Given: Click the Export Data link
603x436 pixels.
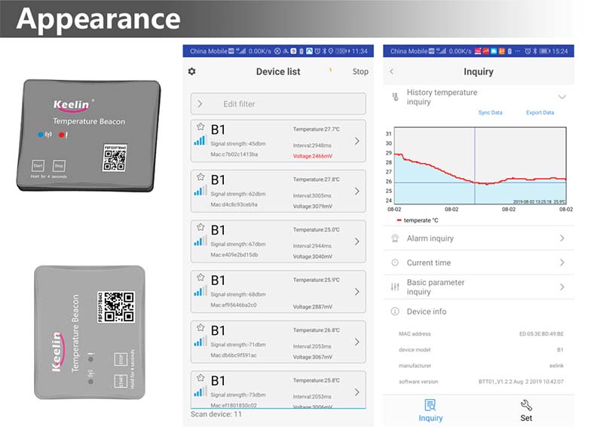Looking at the screenshot, I should [x=540, y=113].
